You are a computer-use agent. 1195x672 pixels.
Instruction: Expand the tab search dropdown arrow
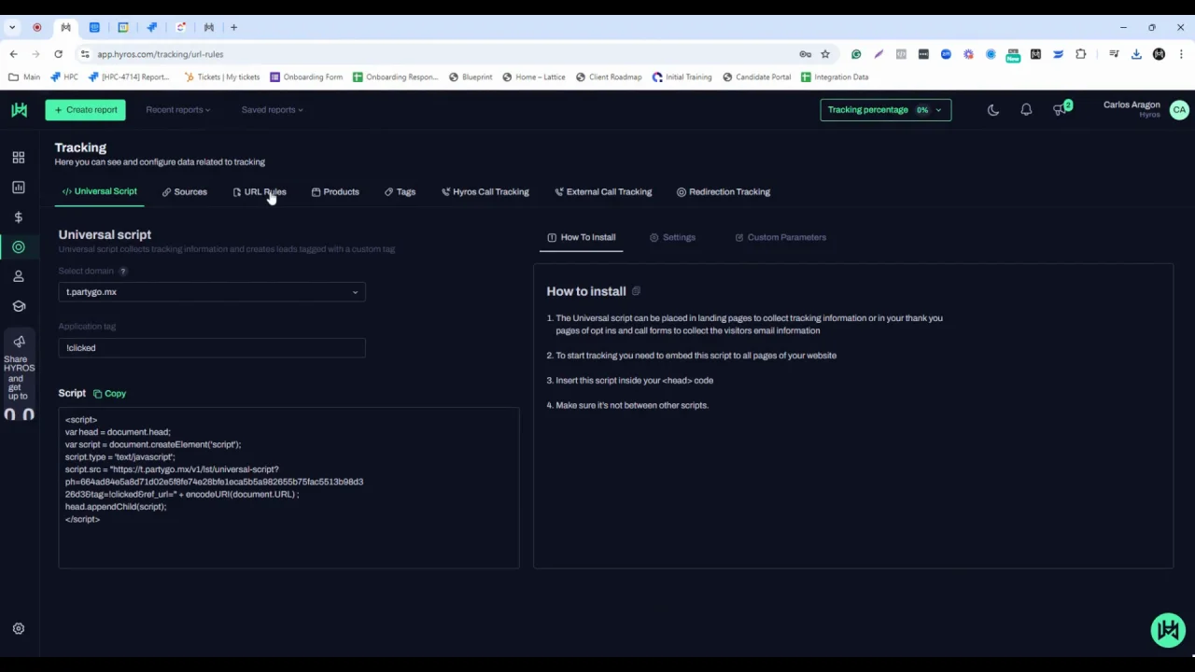[x=13, y=27]
